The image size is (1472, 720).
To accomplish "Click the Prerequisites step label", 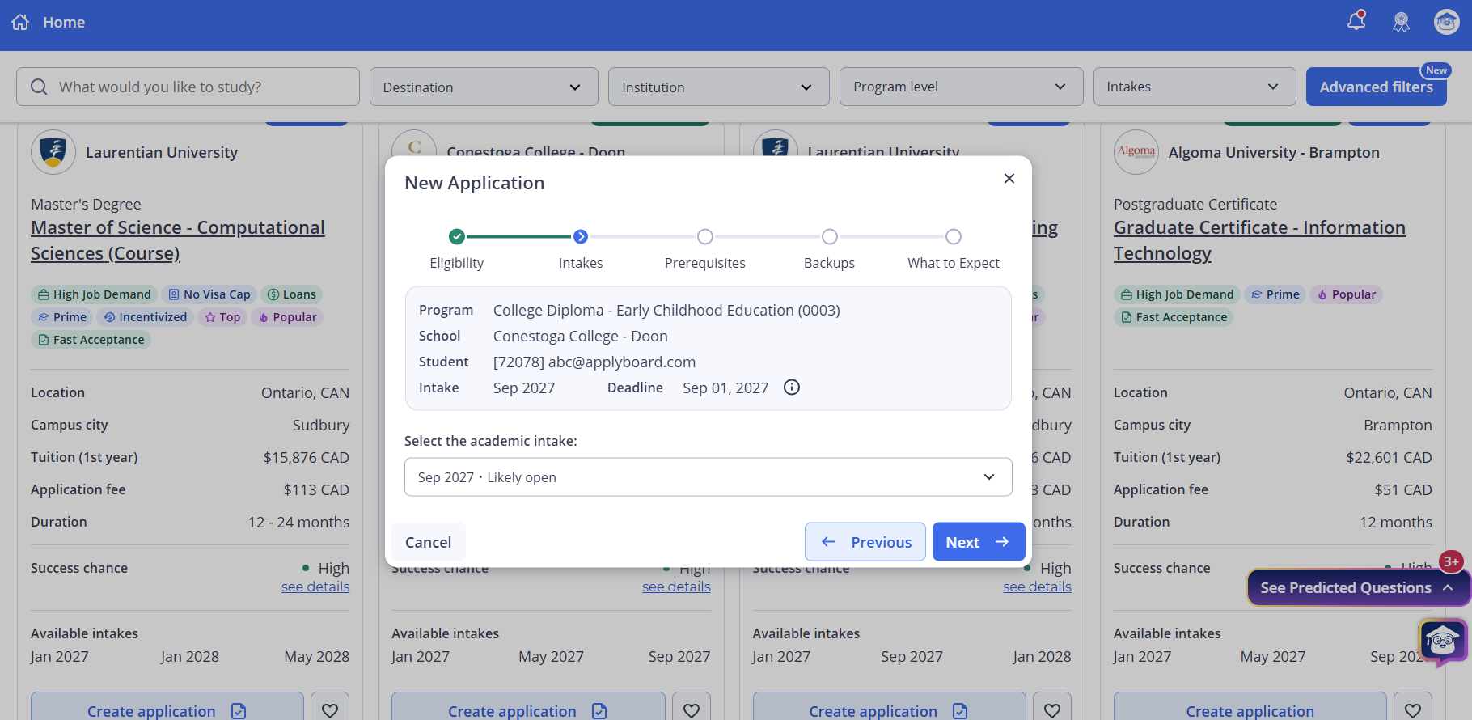I will (x=705, y=263).
